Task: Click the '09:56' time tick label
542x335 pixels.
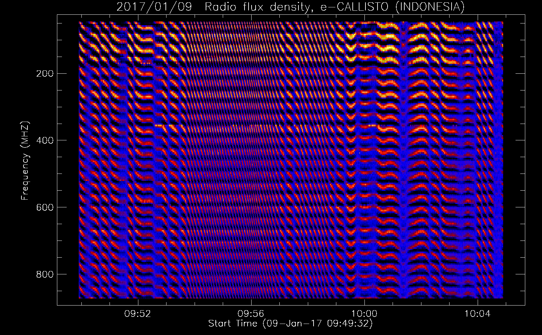Action: click(251, 314)
